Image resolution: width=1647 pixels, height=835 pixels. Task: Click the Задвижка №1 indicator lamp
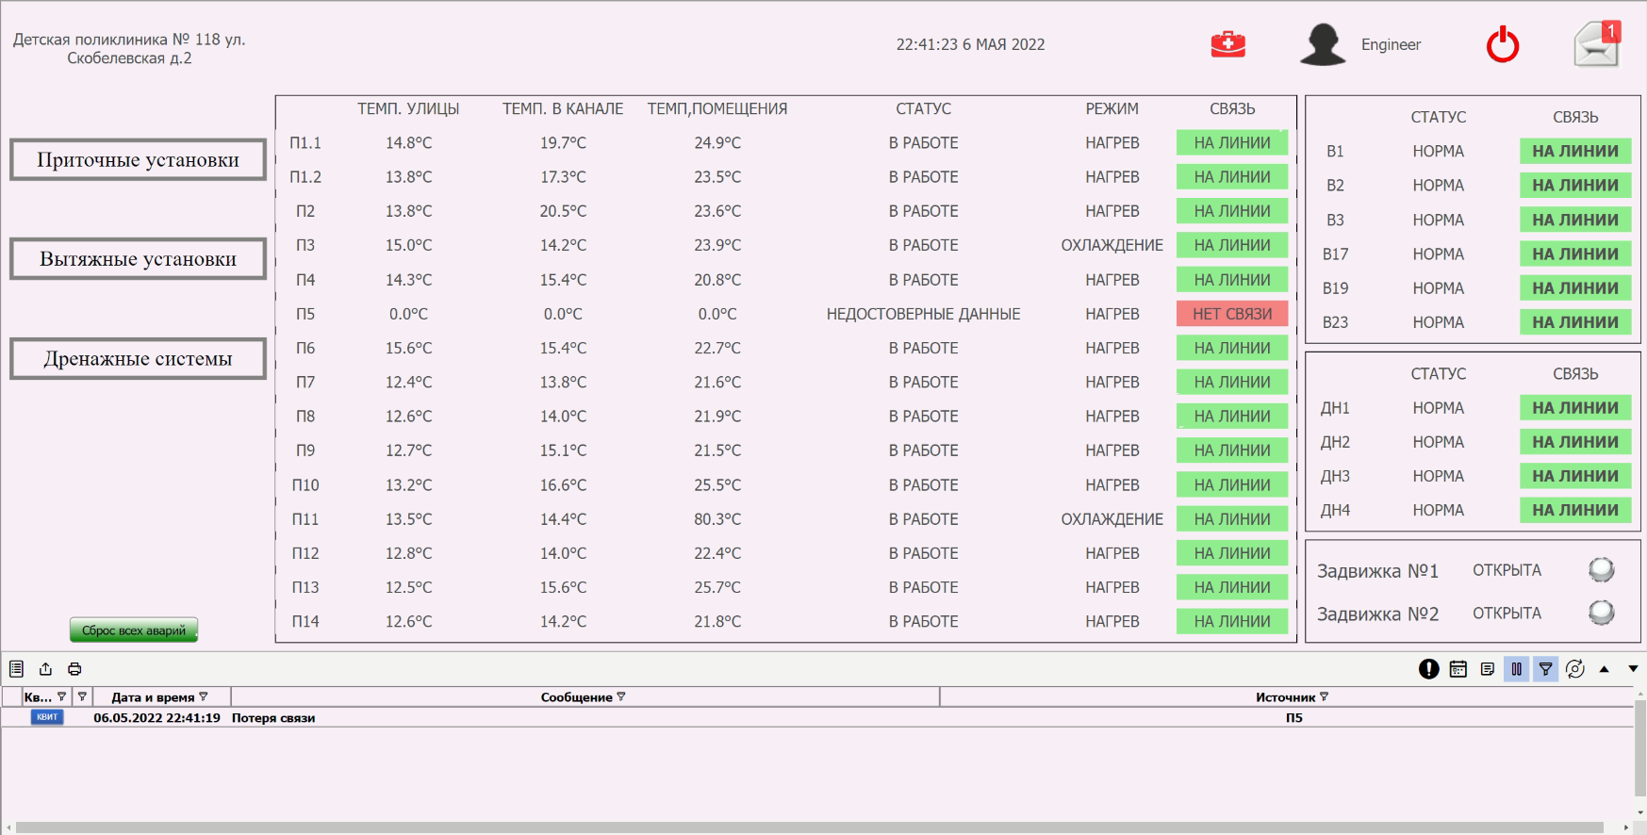coord(1601,569)
